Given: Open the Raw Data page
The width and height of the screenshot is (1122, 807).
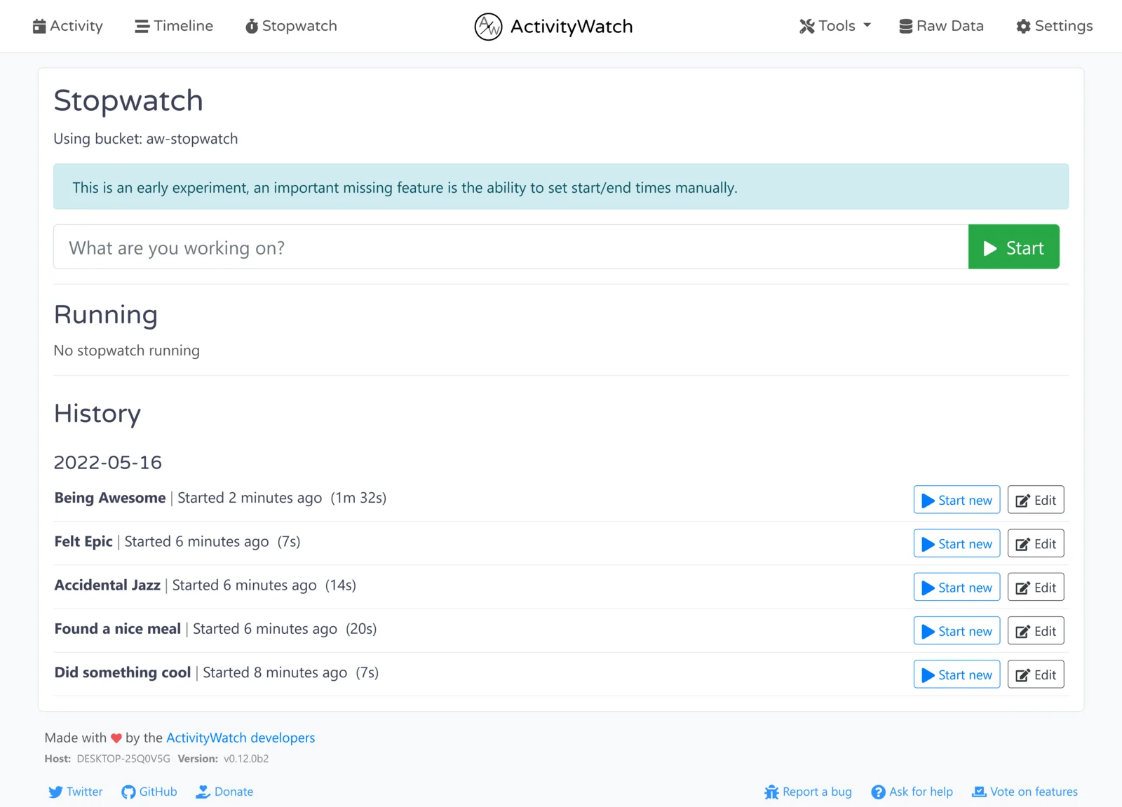Looking at the screenshot, I should 941,26.
